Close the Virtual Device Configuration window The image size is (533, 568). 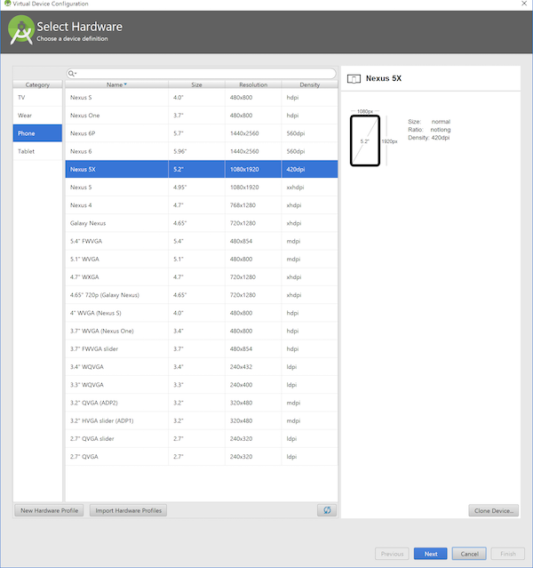coord(524,4)
